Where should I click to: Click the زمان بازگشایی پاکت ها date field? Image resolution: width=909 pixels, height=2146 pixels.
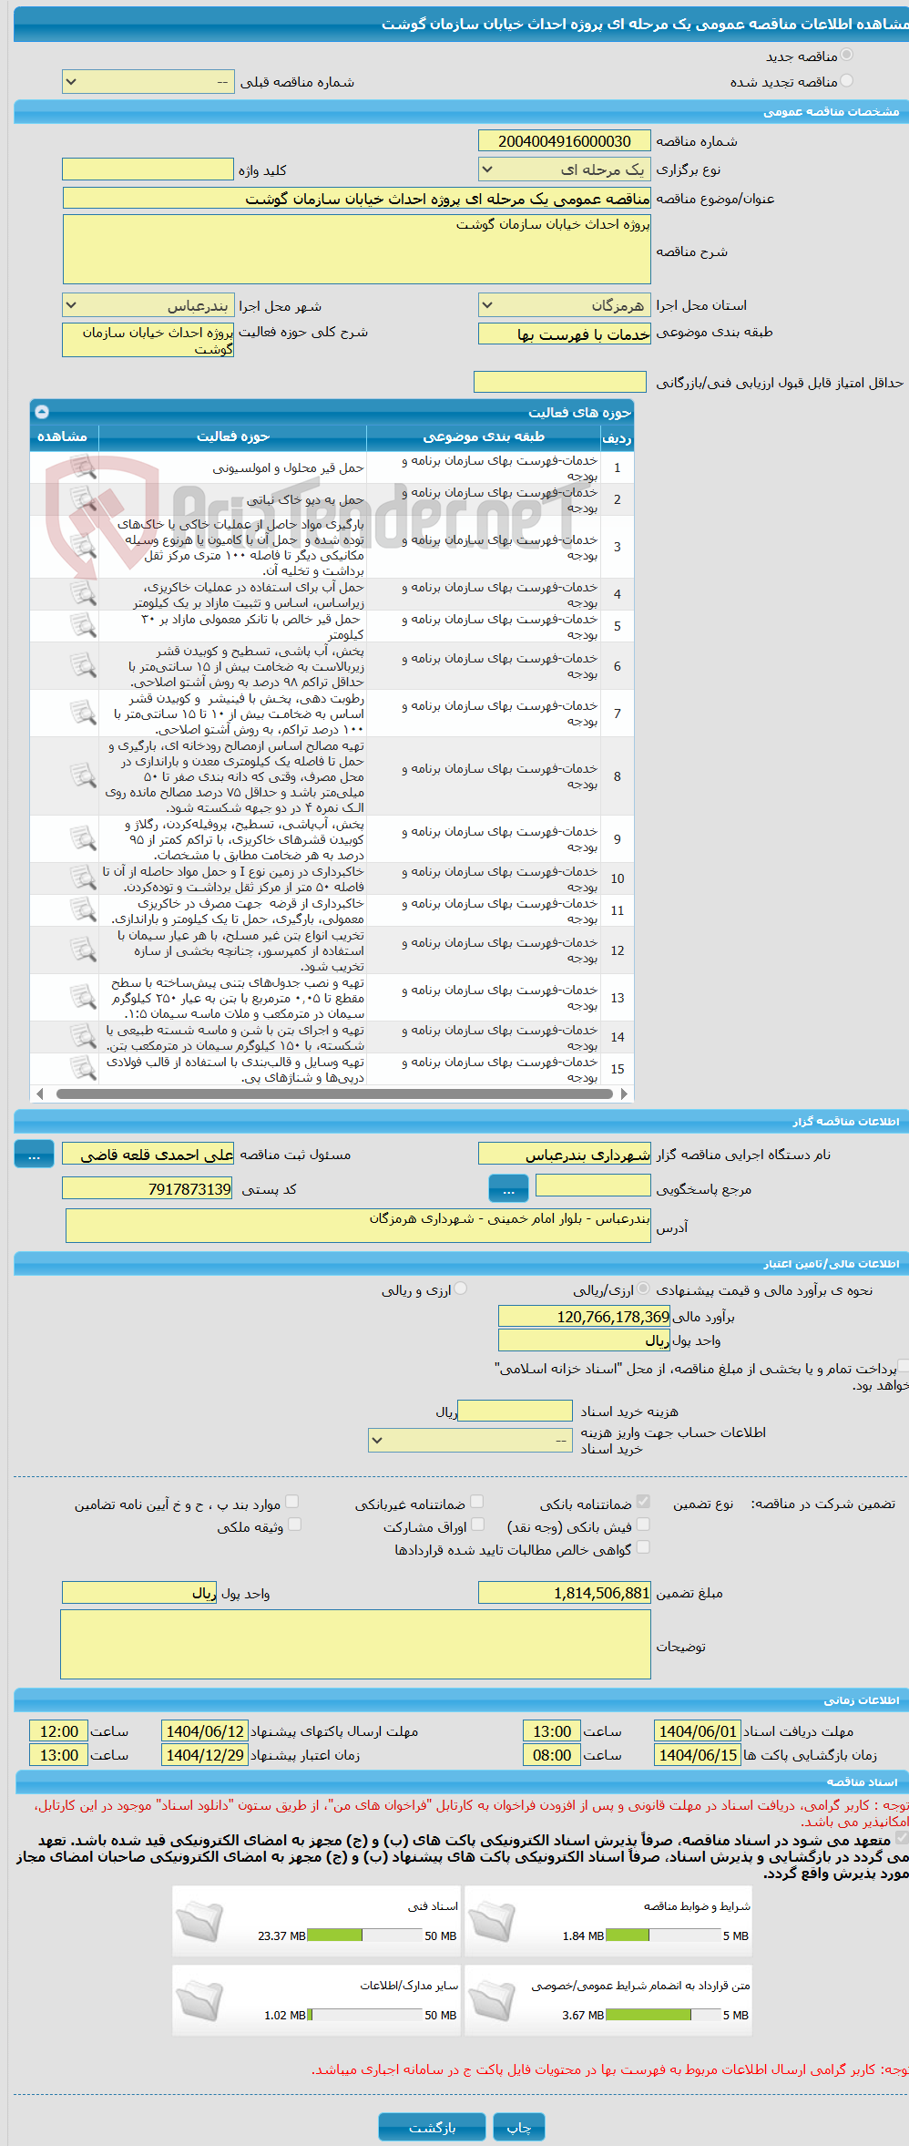[697, 1755]
